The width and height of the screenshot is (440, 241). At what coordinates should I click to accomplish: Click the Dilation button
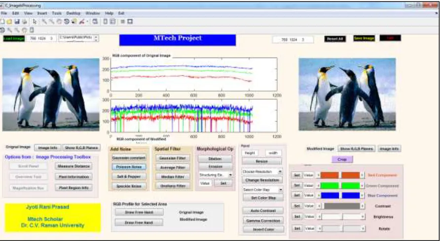[x=215, y=159]
